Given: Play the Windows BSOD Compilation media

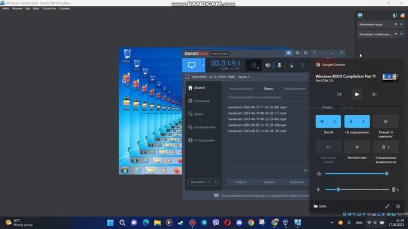Looking at the screenshot, I should tap(357, 95).
